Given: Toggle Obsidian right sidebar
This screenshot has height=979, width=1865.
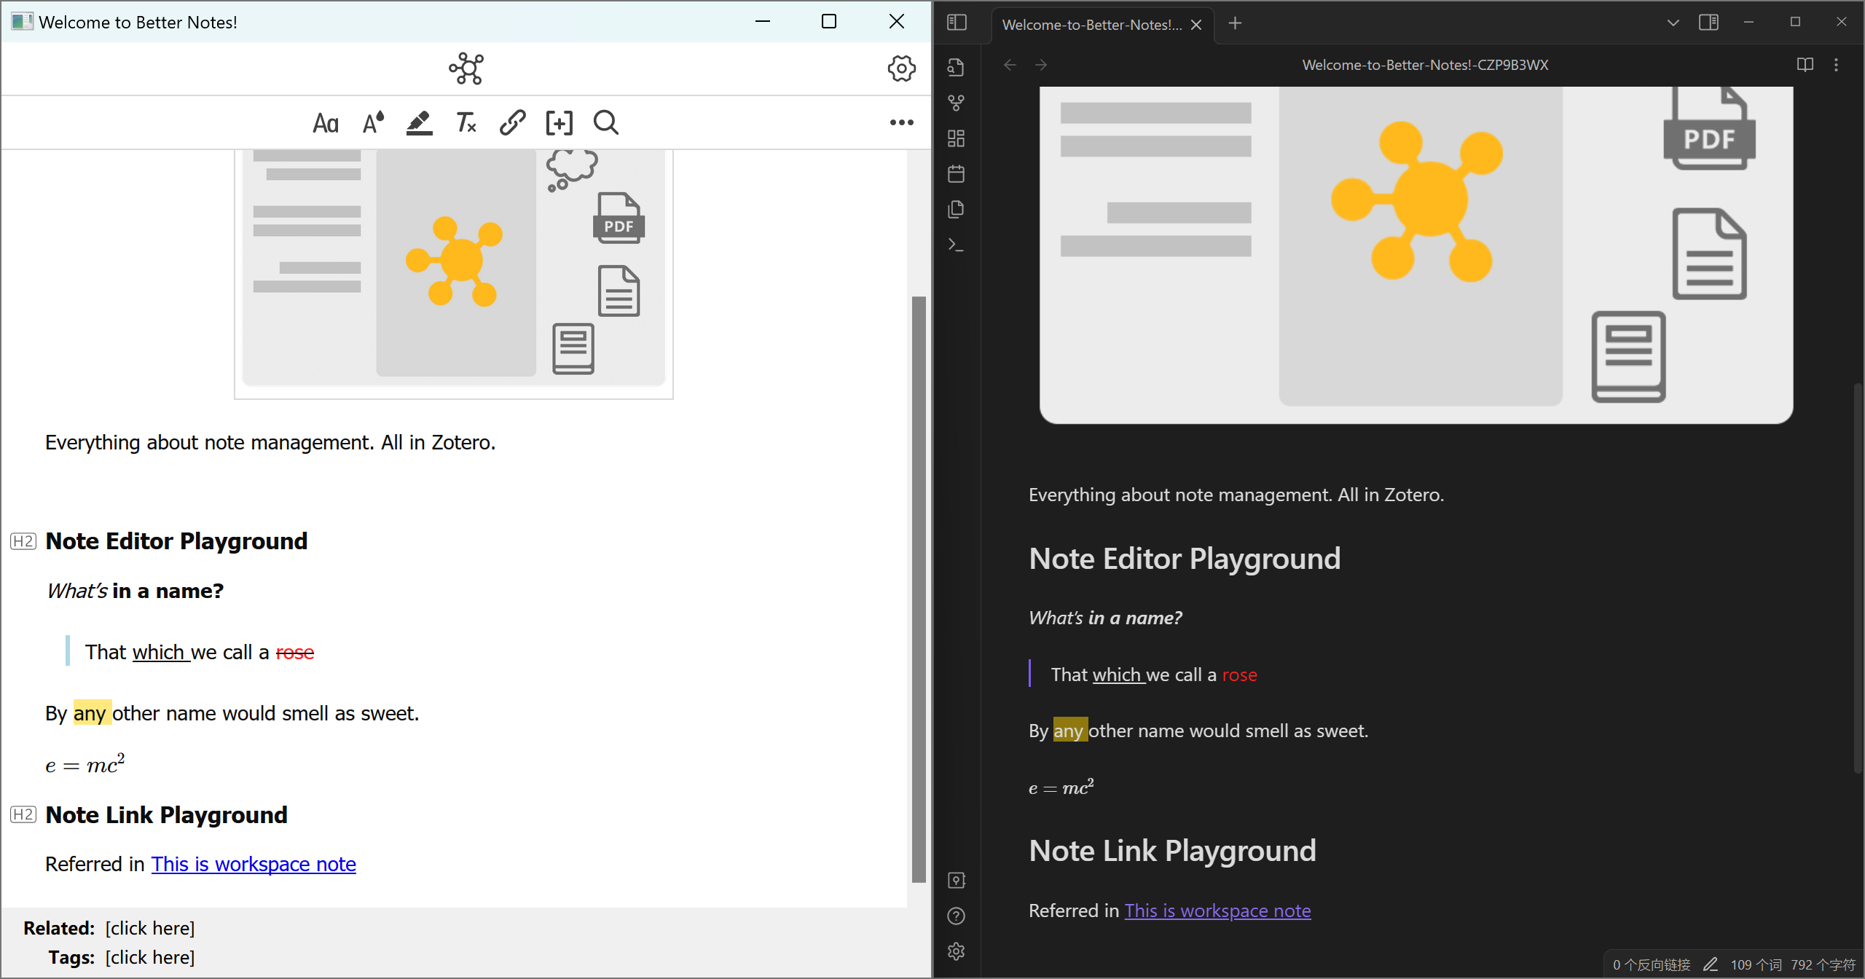Looking at the screenshot, I should tap(1708, 23).
